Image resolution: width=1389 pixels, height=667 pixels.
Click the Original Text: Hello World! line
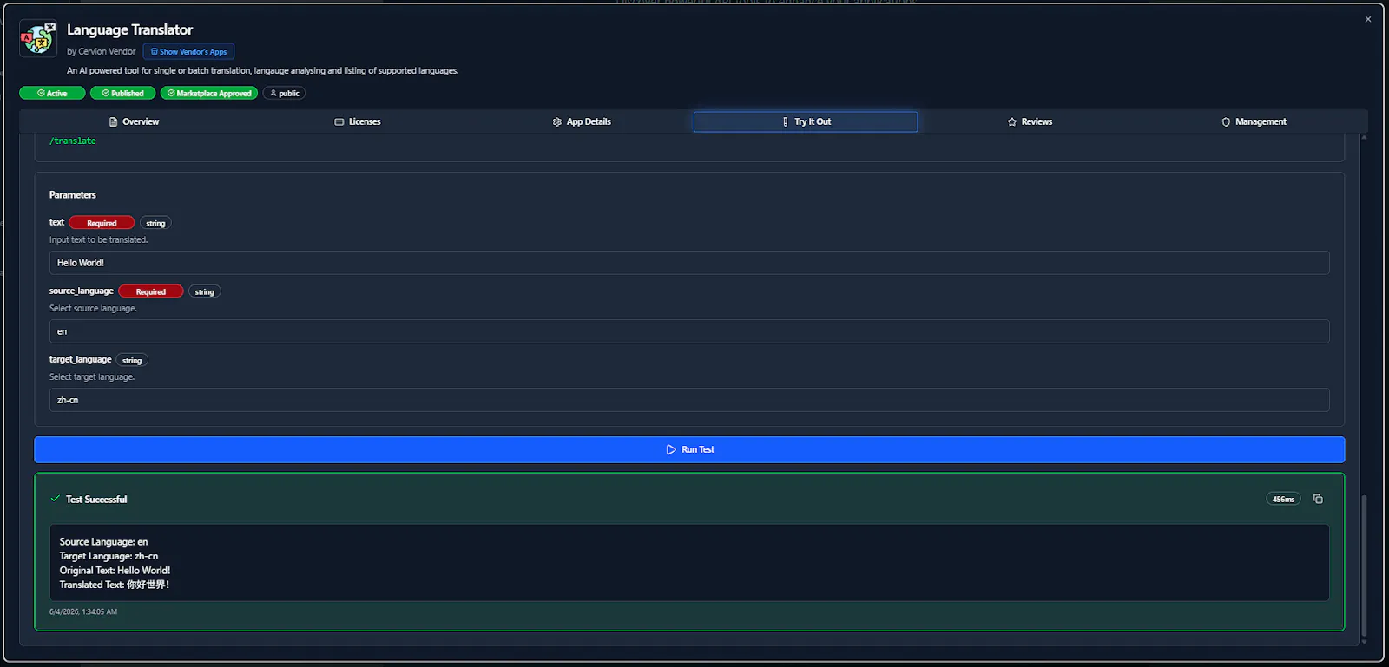click(115, 571)
